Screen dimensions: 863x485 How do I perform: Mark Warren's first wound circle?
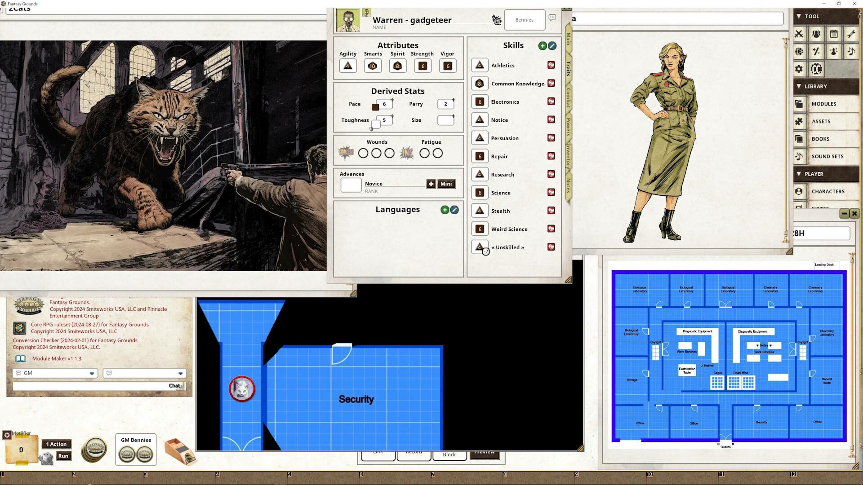363,153
